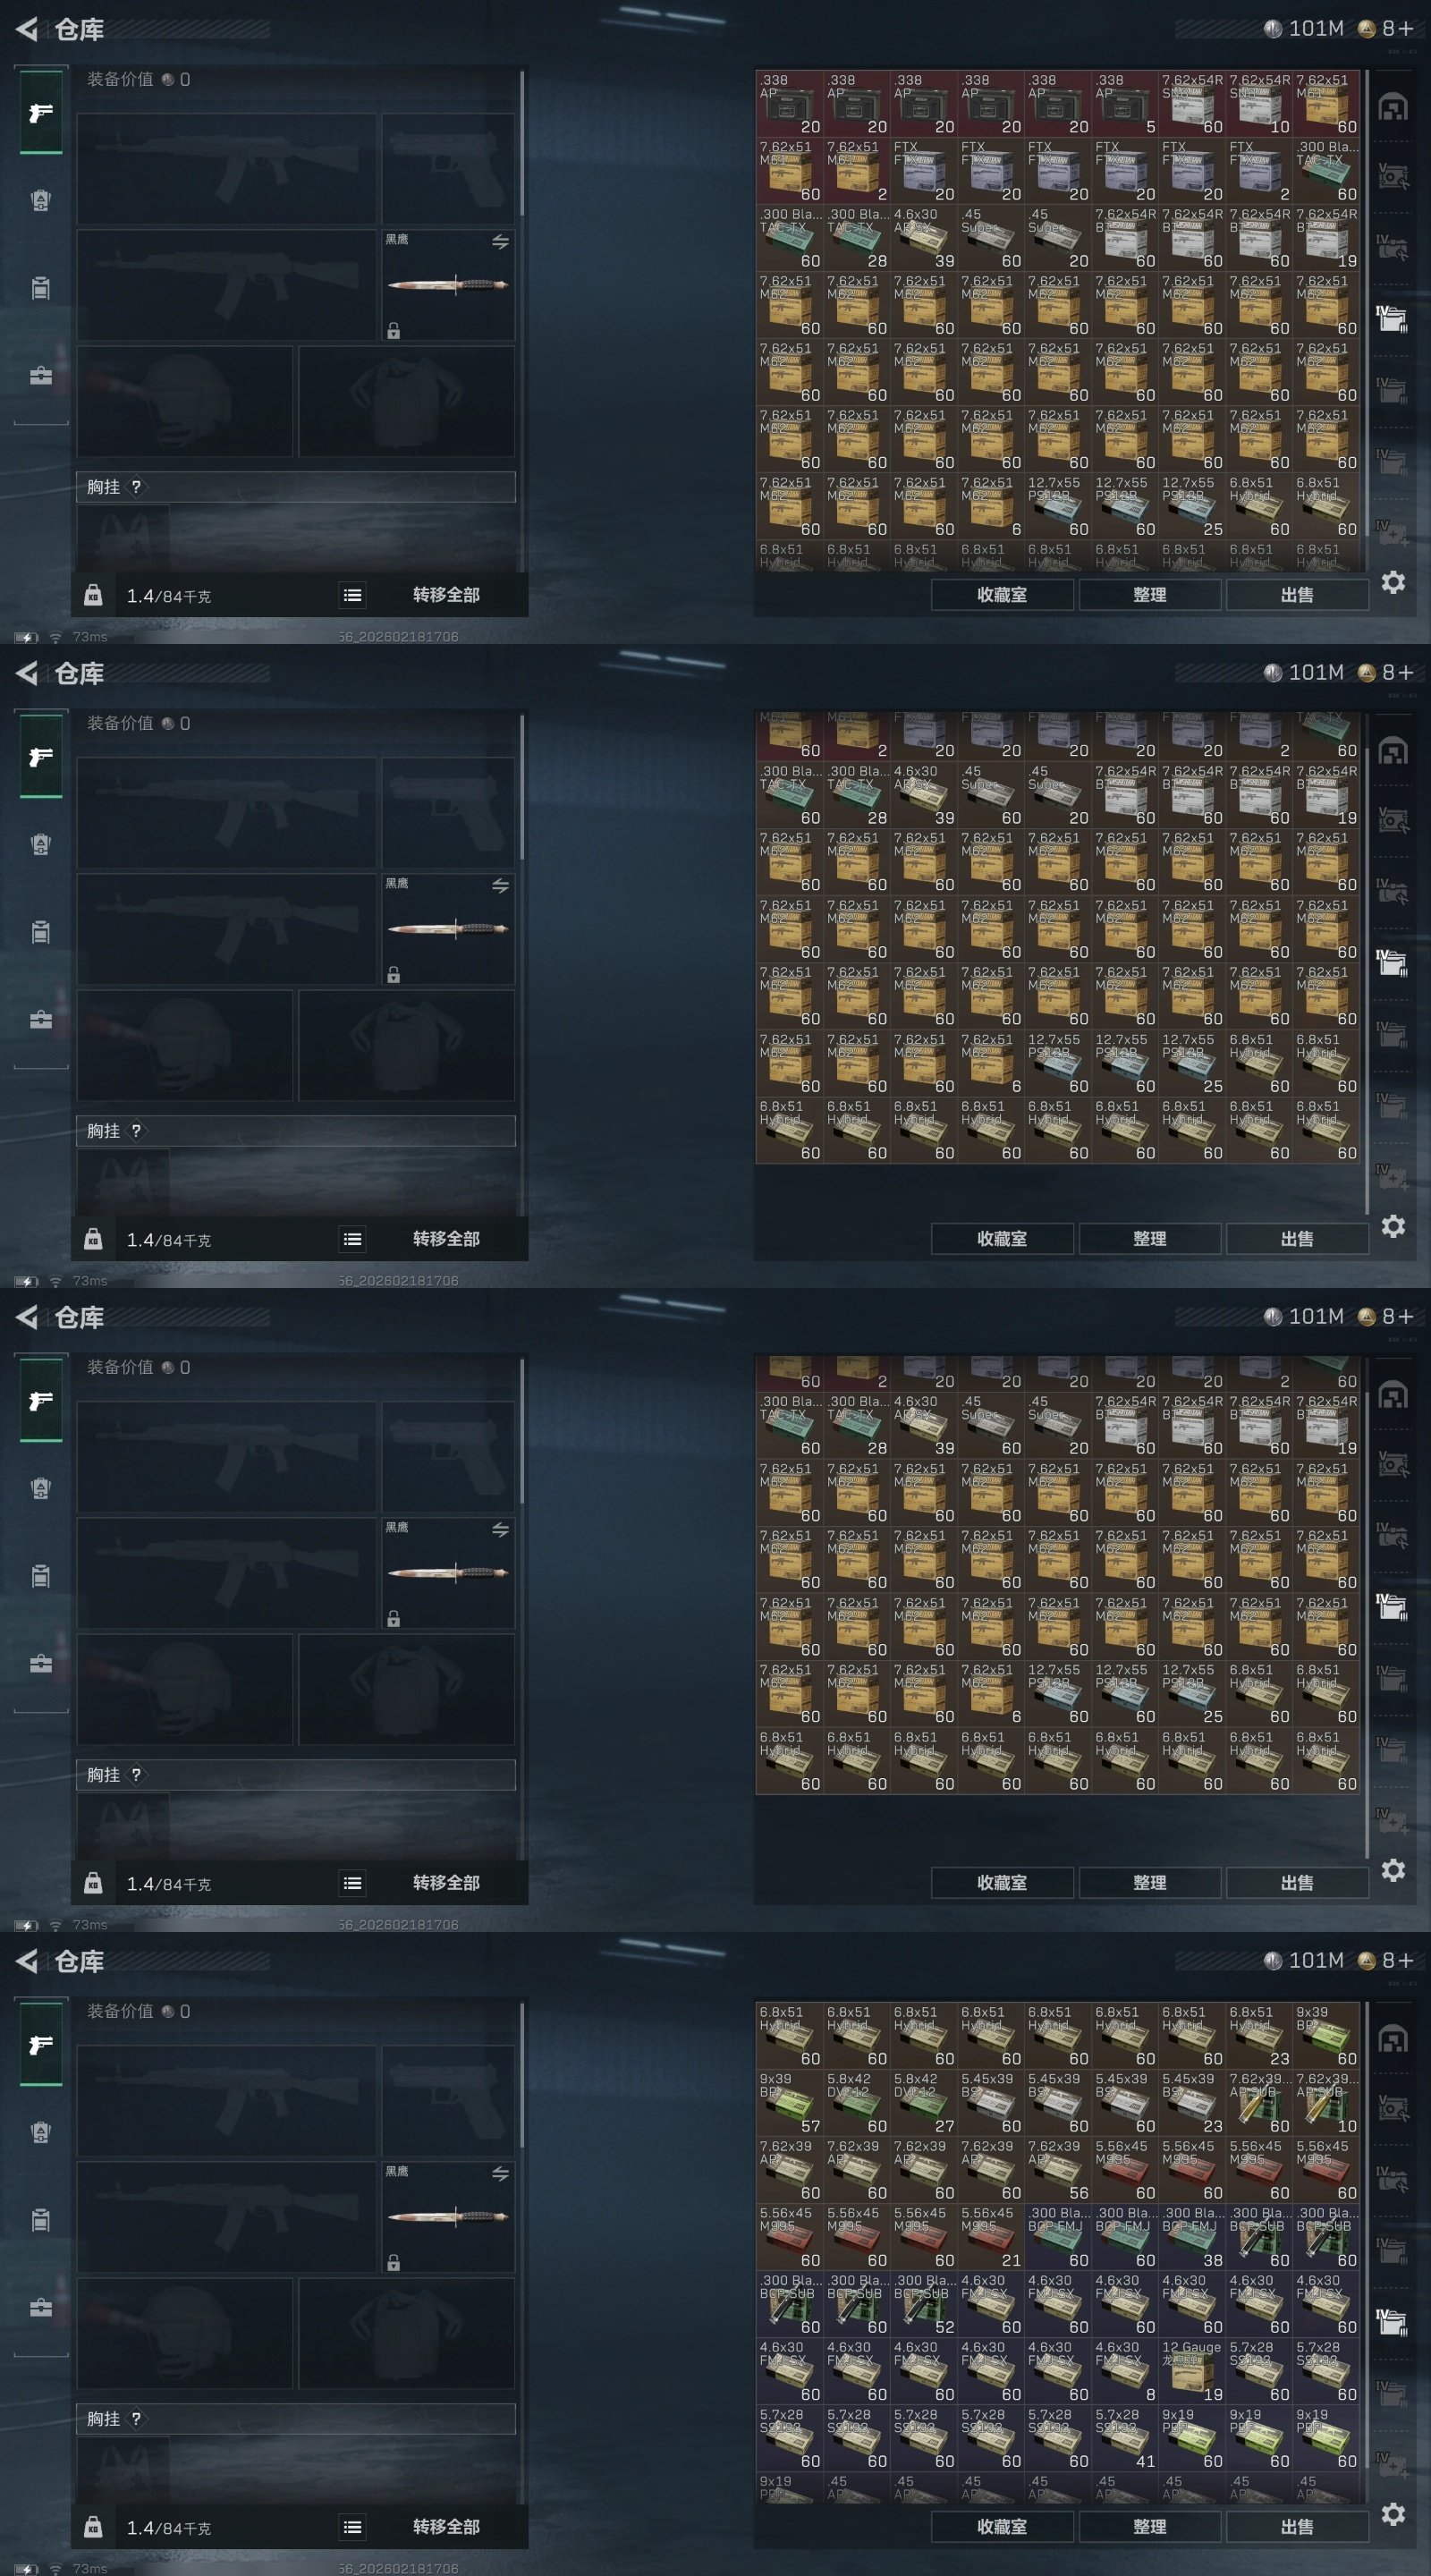Click the weight KG lock icon in the topmost panel
Image resolution: width=1431 pixels, height=2576 pixels.
pos(93,596)
